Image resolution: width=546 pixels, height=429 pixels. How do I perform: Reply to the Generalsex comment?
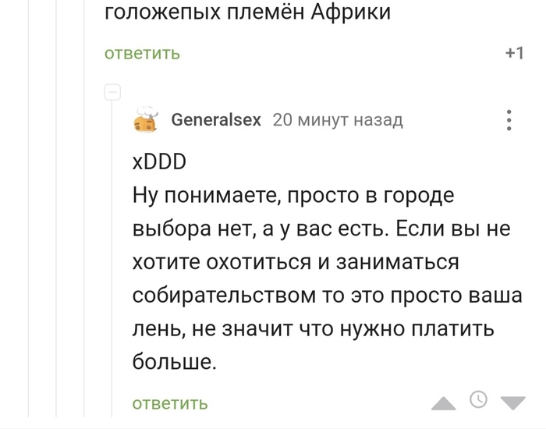pos(169,403)
